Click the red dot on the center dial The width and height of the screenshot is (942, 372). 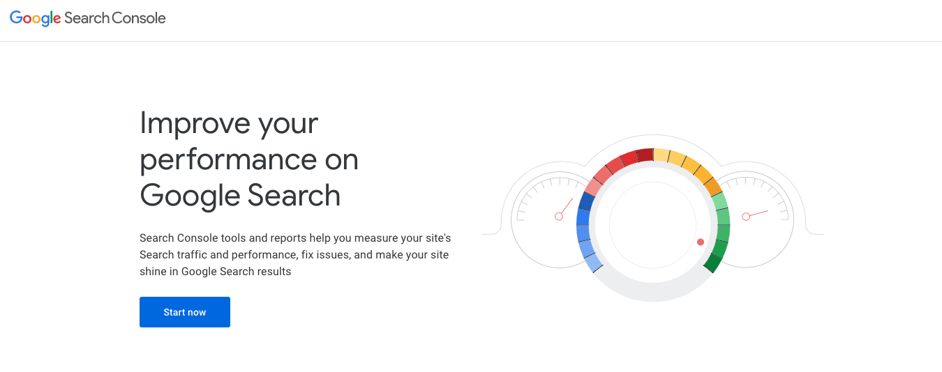(x=700, y=242)
